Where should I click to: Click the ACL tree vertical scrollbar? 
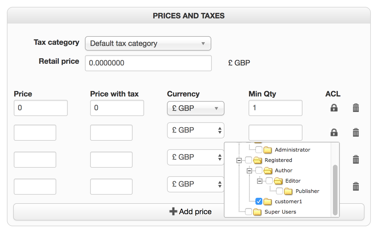pos(335,189)
